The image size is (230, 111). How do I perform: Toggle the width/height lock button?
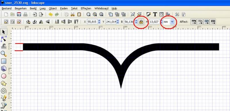click(141, 22)
